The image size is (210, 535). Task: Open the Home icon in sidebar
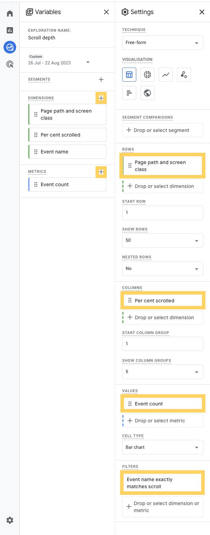click(x=10, y=14)
